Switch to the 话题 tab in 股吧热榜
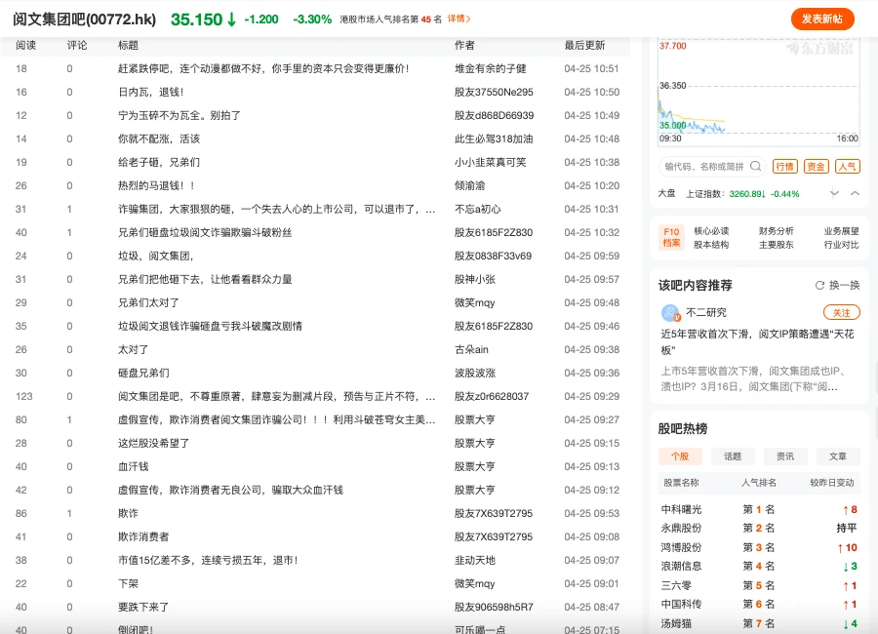This screenshot has height=634, width=878. click(x=733, y=456)
